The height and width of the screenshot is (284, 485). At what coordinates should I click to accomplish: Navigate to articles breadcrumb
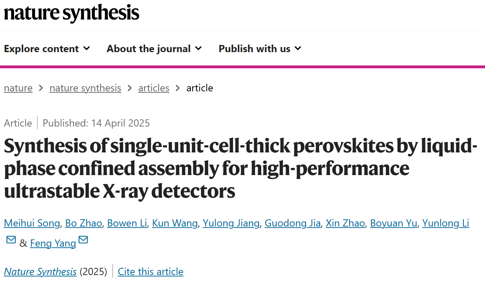coord(154,88)
